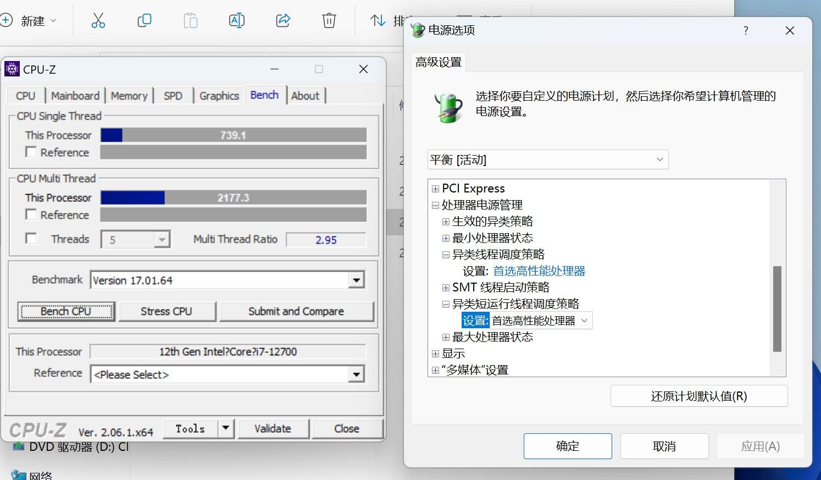Viewport: 821px width, 480px height.
Task: Collapse the 异类线程调度策略 node
Action: click(446, 255)
